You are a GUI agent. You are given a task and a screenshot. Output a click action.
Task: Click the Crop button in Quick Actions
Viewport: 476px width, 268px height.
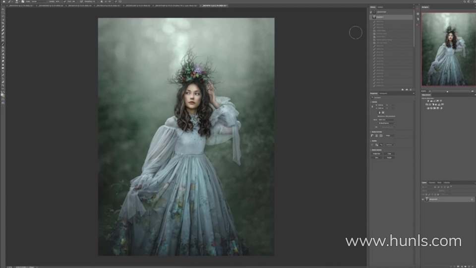(389, 154)
